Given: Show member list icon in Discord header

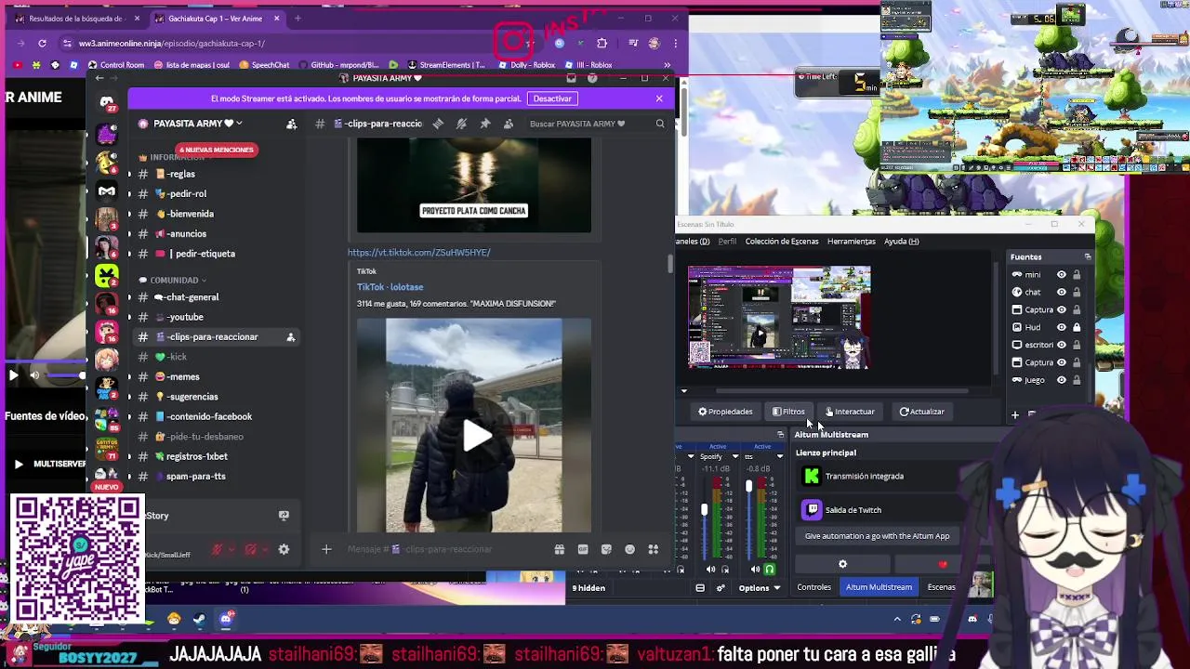Looking at the screenshot, I should tap(509, 124).
